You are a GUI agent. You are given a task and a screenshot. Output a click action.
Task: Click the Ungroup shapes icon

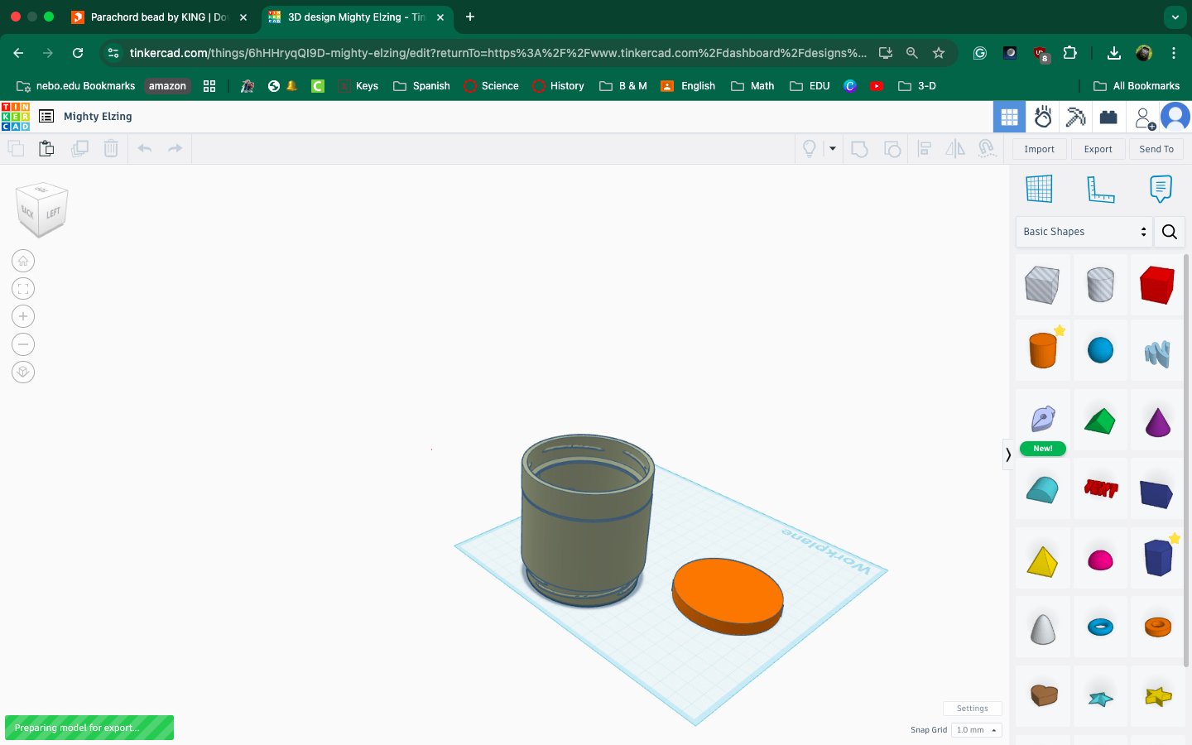(x=892, y=149)
